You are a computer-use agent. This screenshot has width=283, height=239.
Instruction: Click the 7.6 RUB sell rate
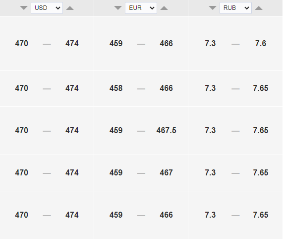[x=261, y=44]
